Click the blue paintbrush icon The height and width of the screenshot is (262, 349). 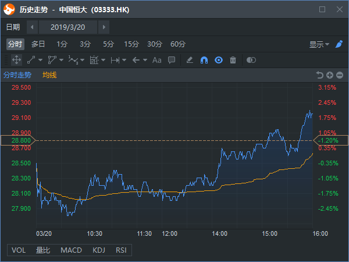(339, 44)
